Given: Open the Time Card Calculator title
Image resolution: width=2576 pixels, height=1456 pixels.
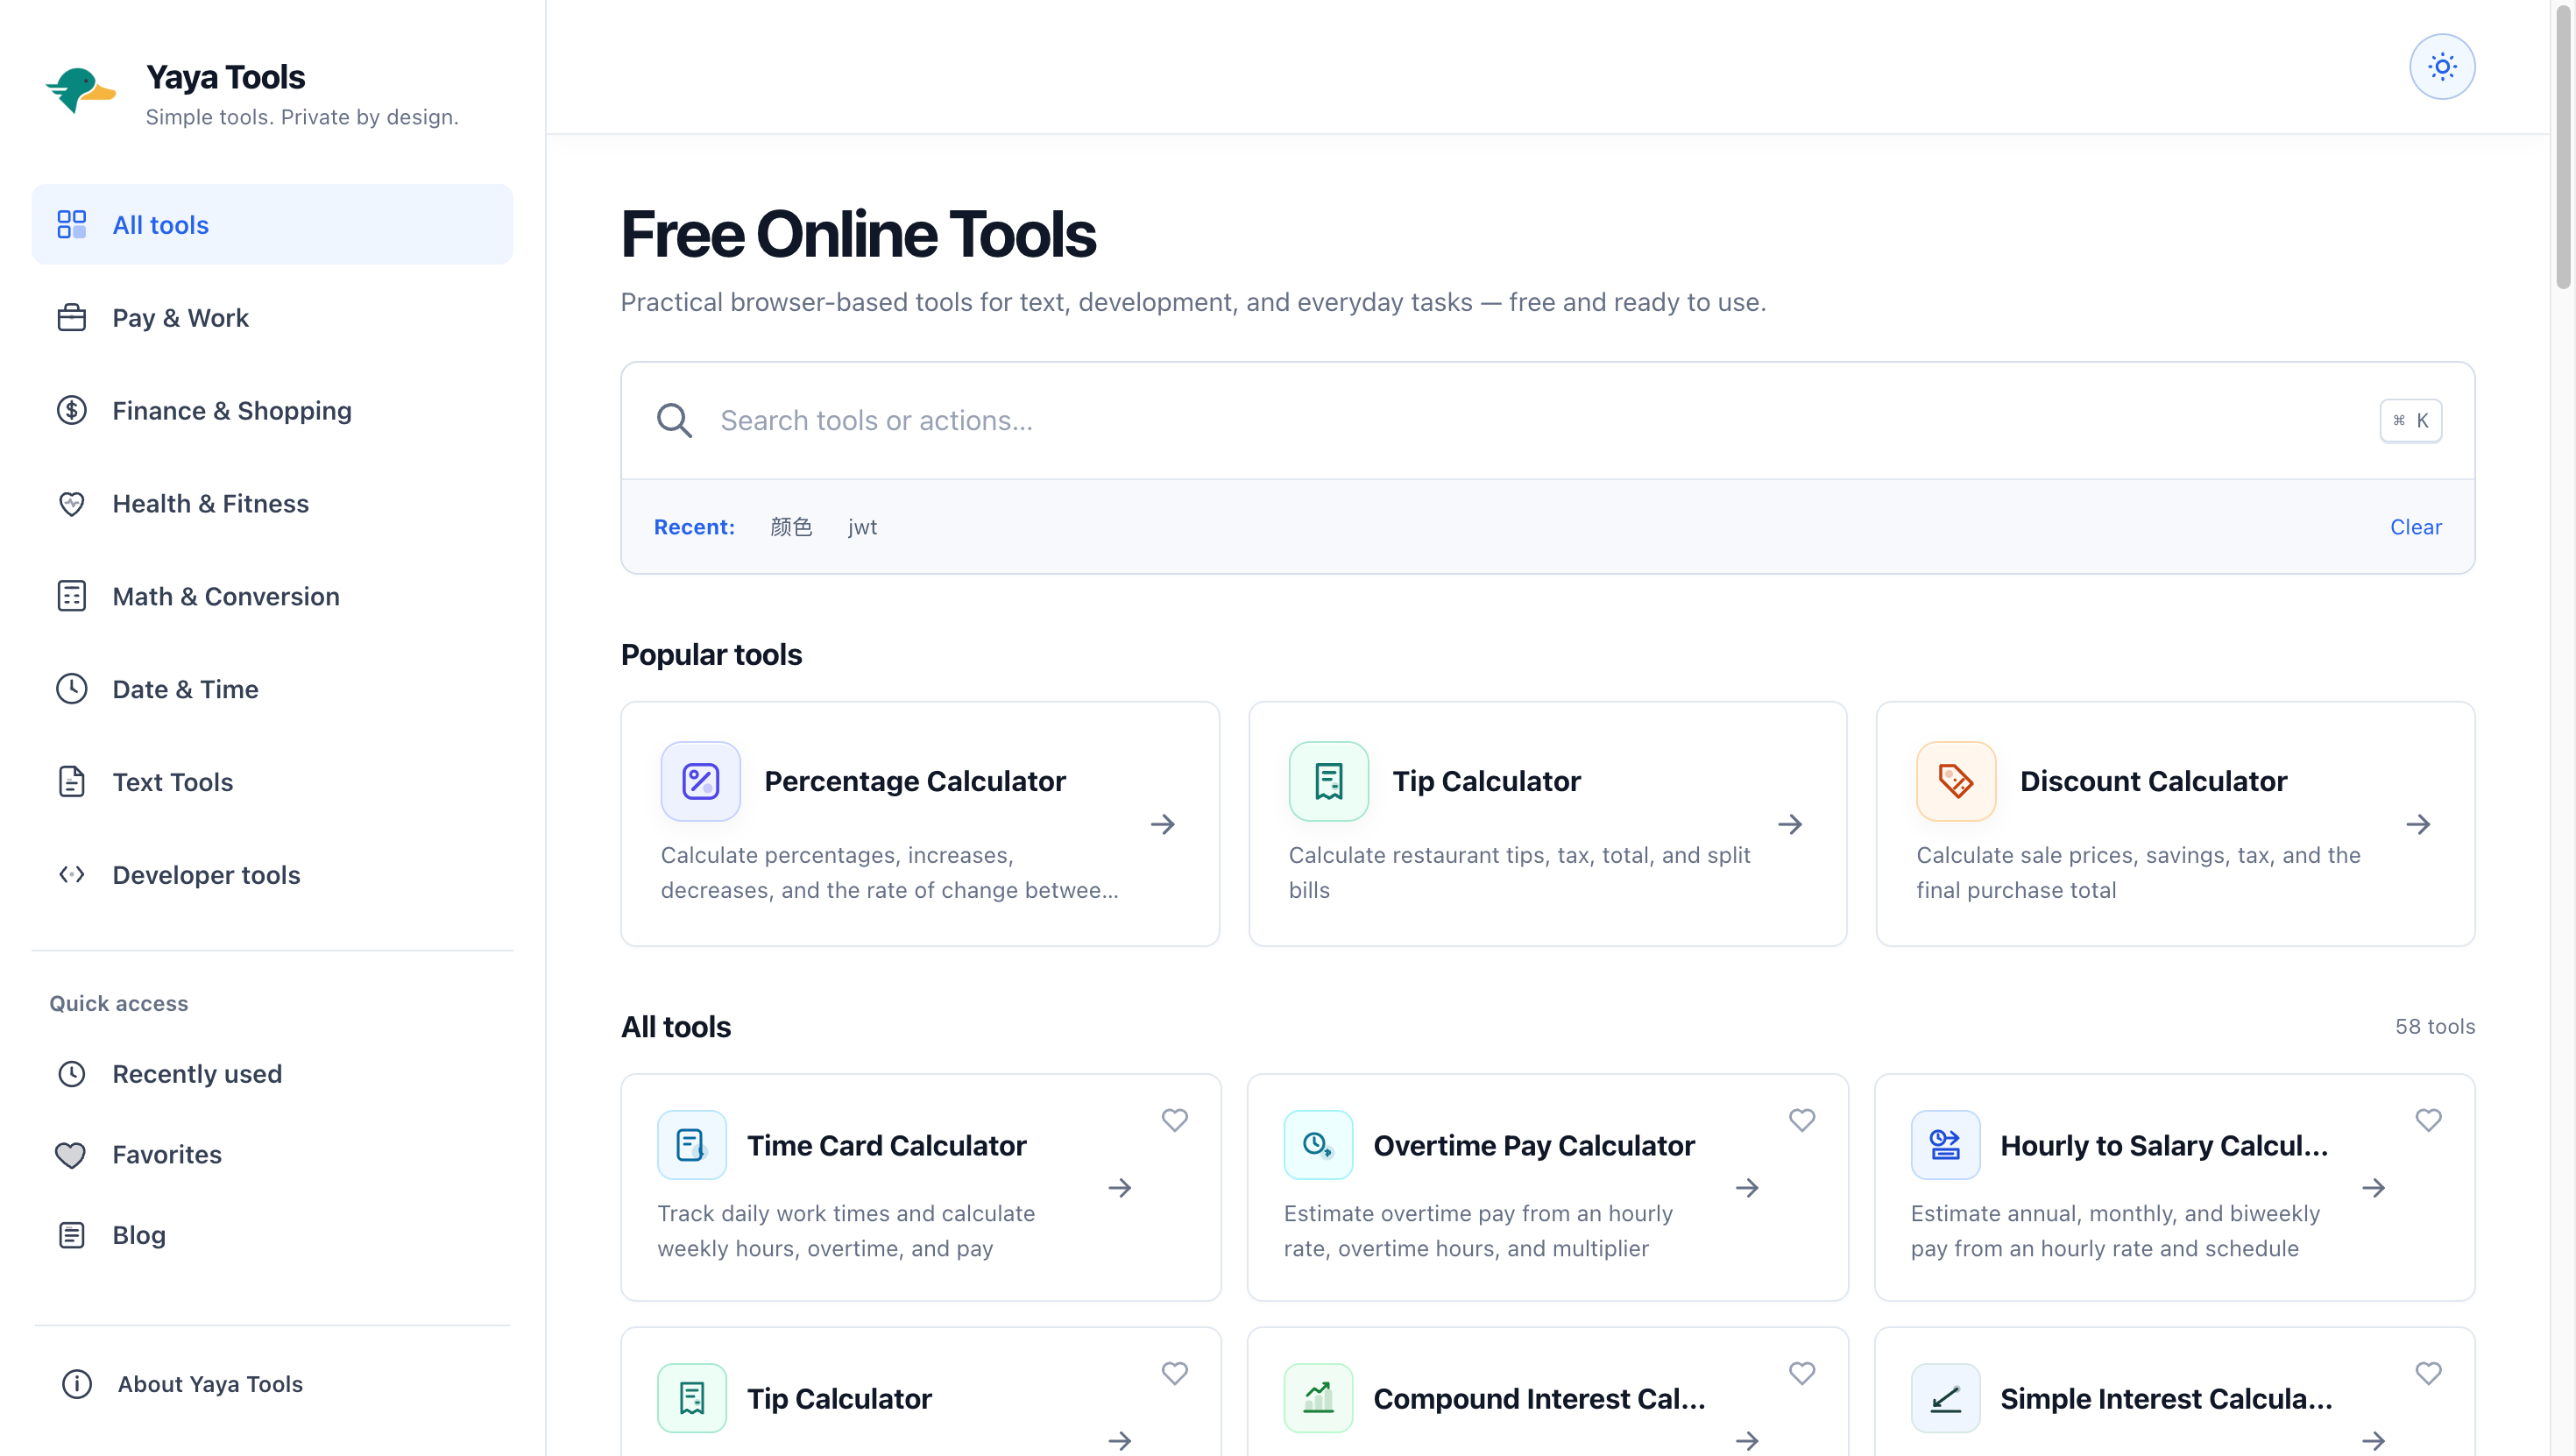Looking at the screenshot, I should (x=886, y=1145).
